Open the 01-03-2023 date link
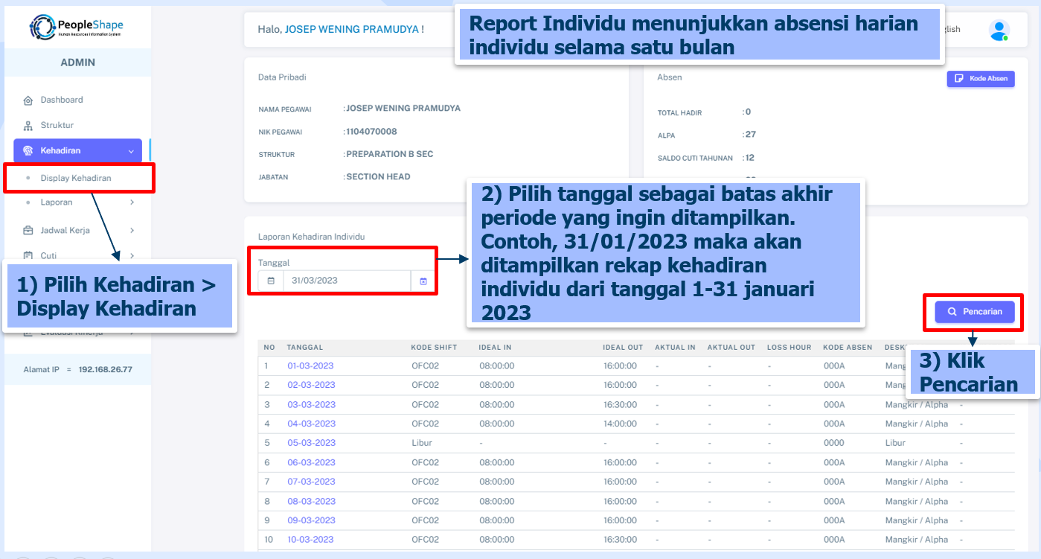Image resolution: width=1041 pixels, height=559 pixels. (310, 366)
